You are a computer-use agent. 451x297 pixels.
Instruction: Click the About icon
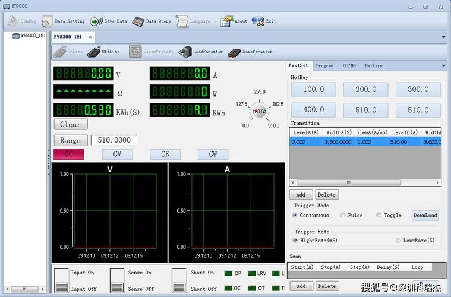tap(226, 21)
